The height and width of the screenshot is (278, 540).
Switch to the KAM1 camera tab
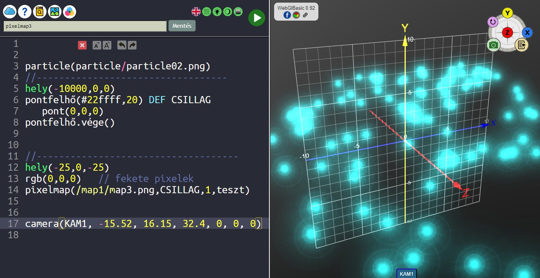pos(407,273)
